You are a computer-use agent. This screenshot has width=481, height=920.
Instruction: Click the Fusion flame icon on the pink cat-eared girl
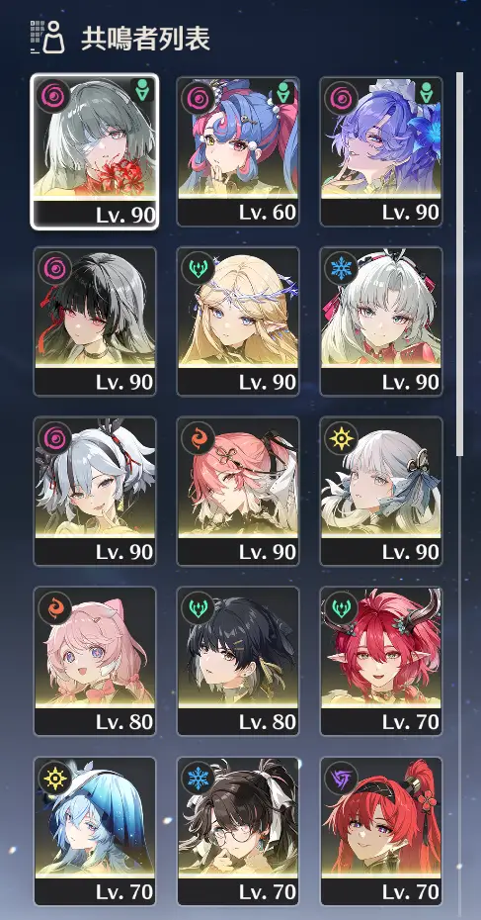54,608
